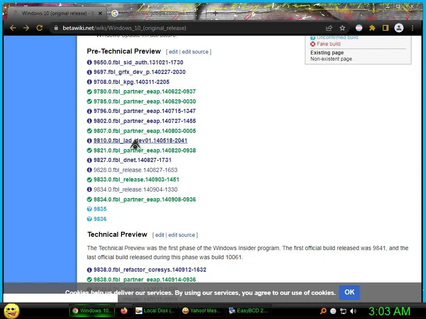The width and height of the screenshot is (426, 319).
Task: Switch to Windows 10 Chrome taskbar button
Action: click(92, 311)
